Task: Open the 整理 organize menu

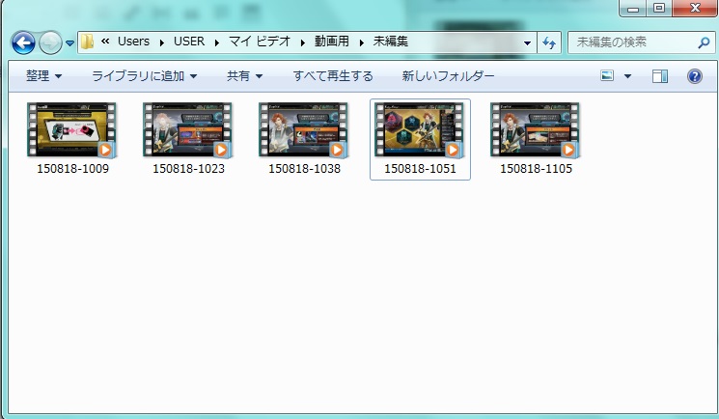Action: click(44, 76)
